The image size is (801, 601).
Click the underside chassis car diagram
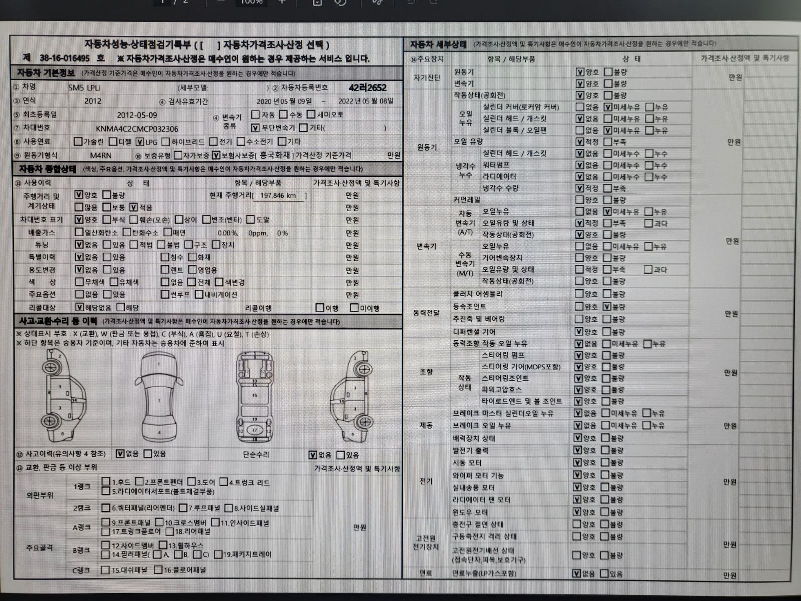[x=255, y=396]
